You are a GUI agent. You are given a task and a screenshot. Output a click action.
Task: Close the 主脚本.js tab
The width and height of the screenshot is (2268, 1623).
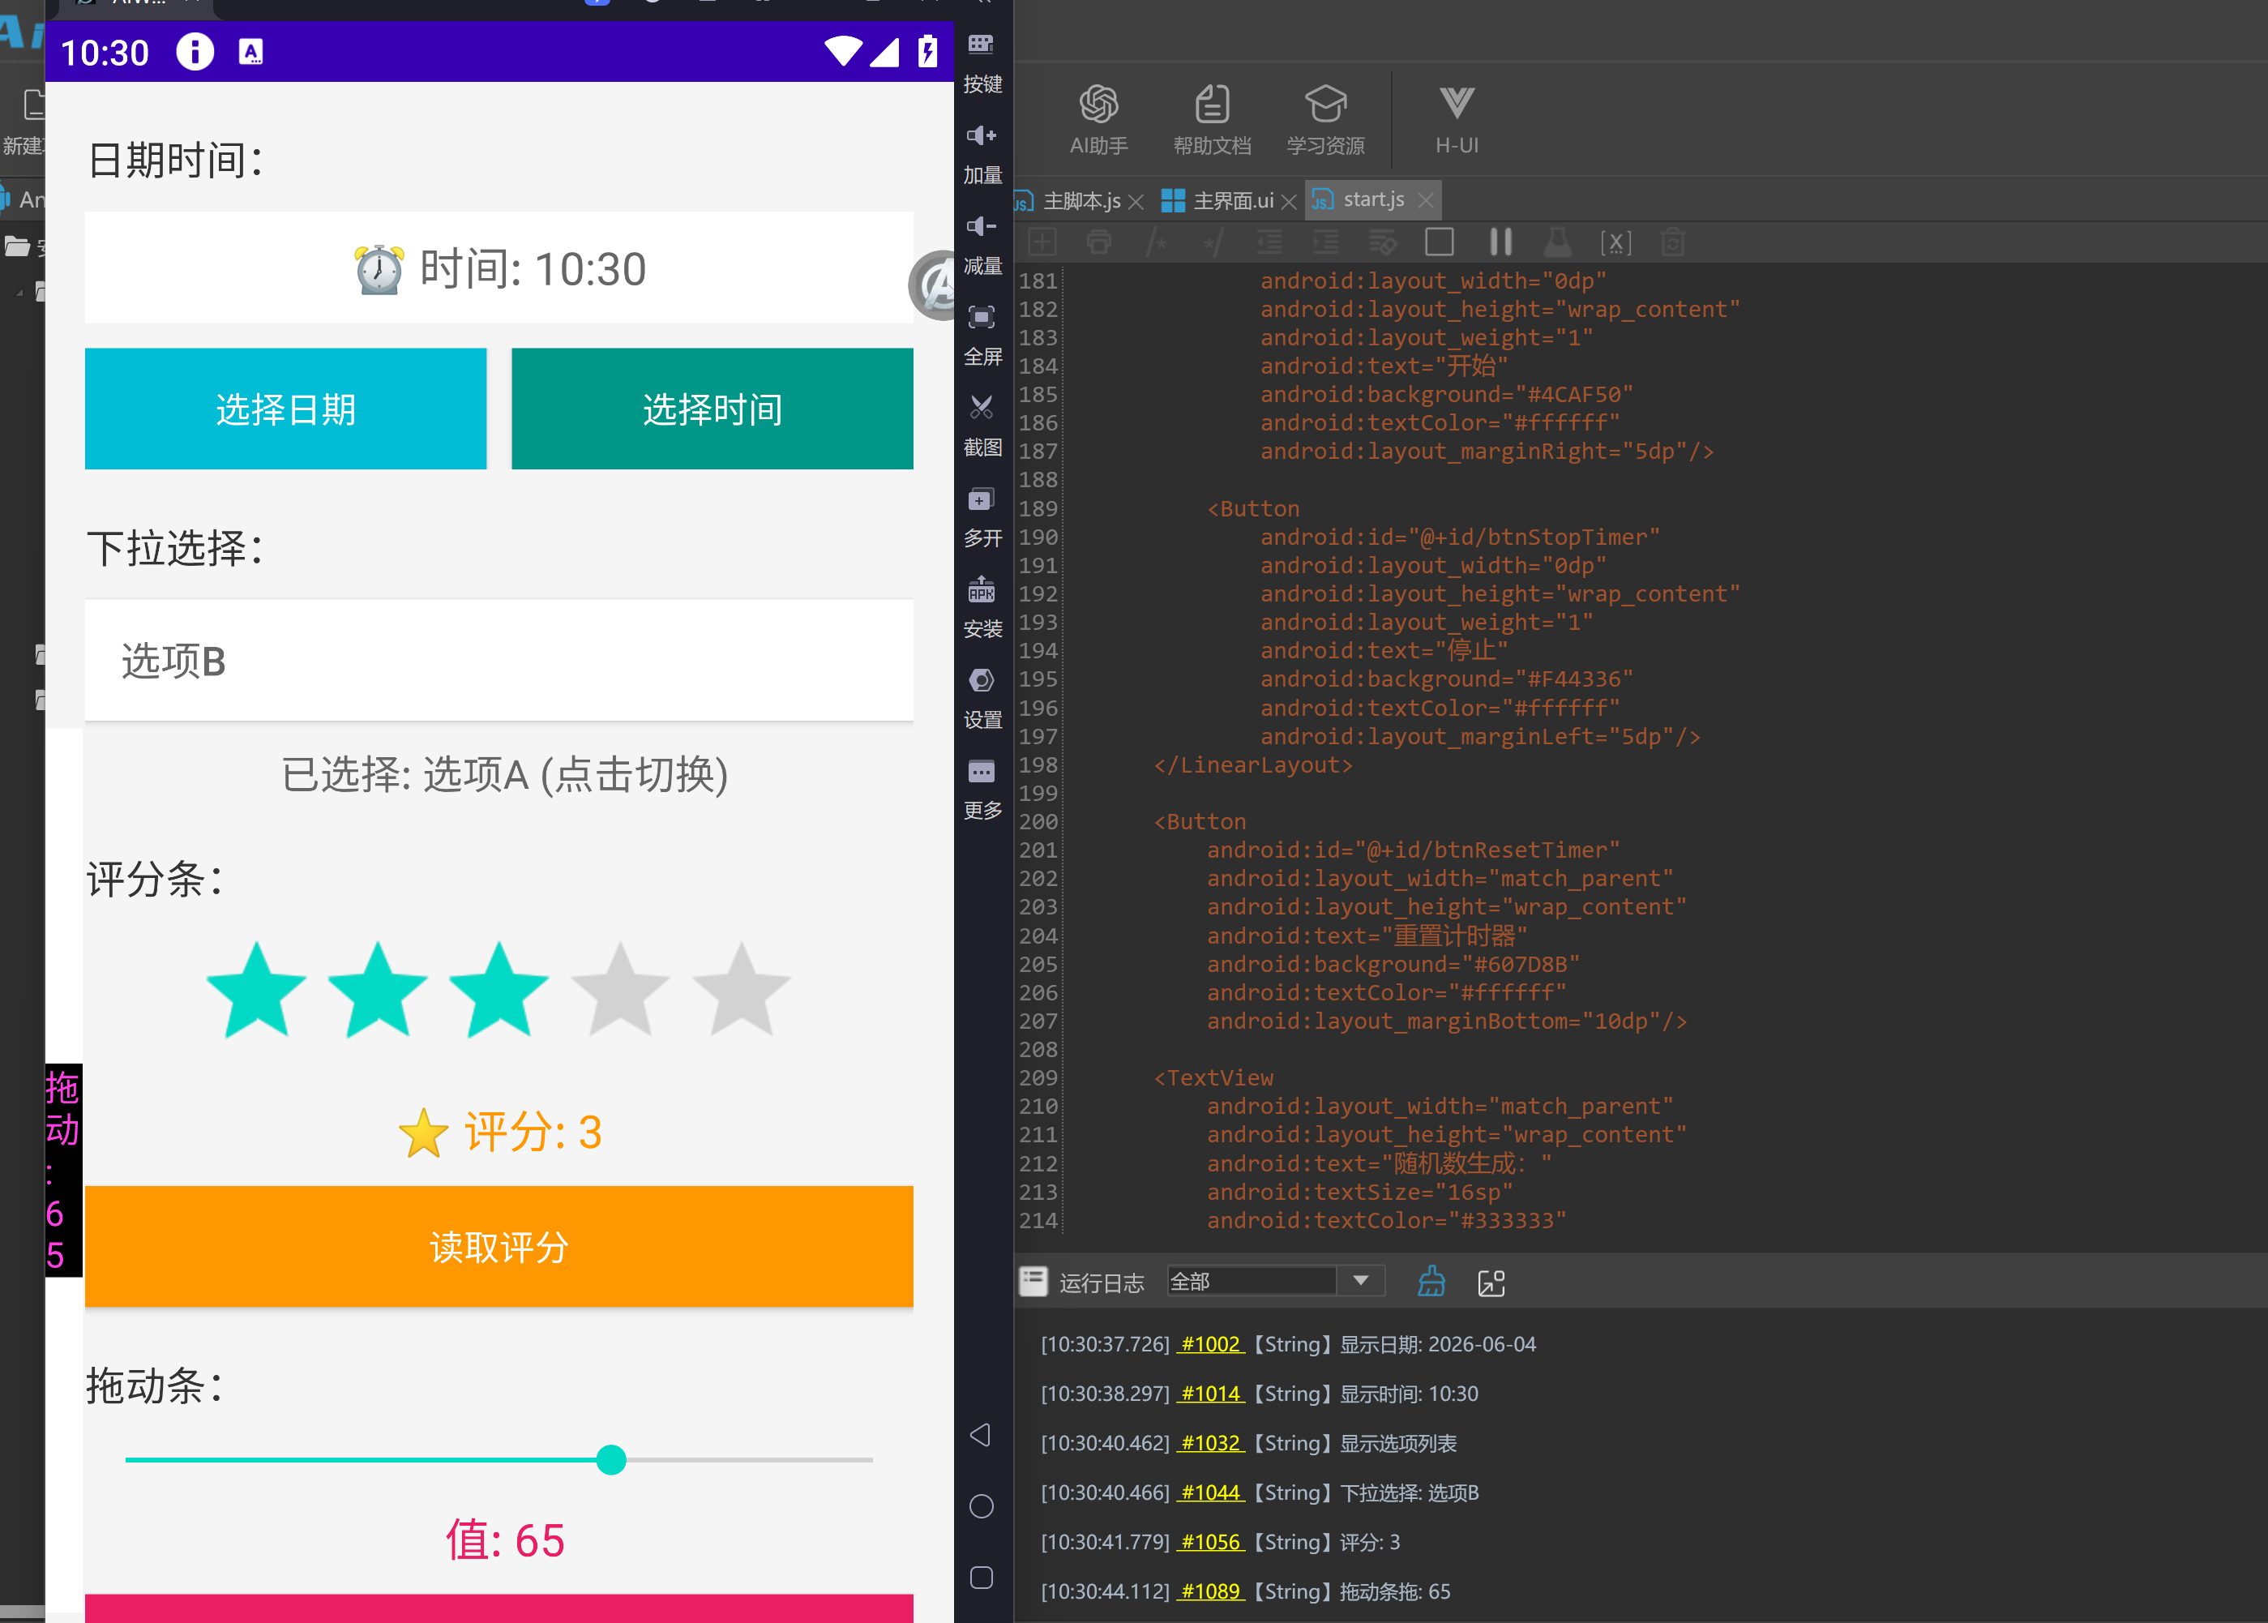coord(1136,202)
